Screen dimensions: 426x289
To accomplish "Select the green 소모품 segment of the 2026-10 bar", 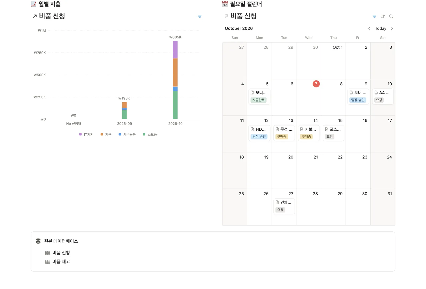I will (175, 105).
